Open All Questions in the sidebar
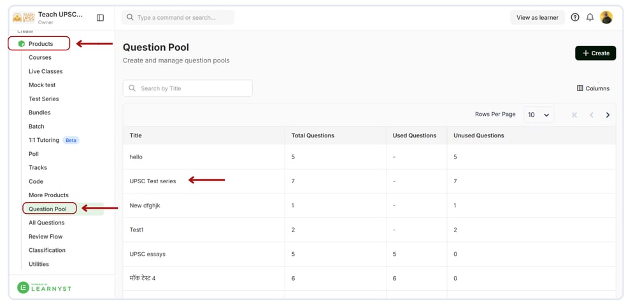The image size is (640, 306). pyautogui.click(x=46, y=223)
